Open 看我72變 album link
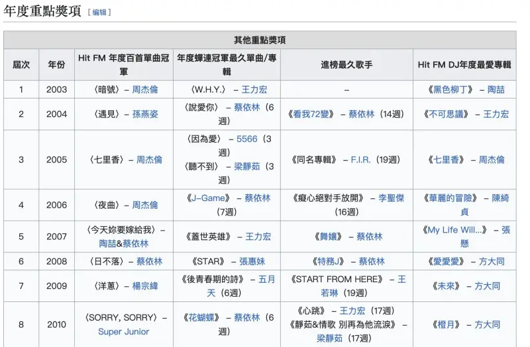Viewport: 530px width, 347px height. [311, 114]
